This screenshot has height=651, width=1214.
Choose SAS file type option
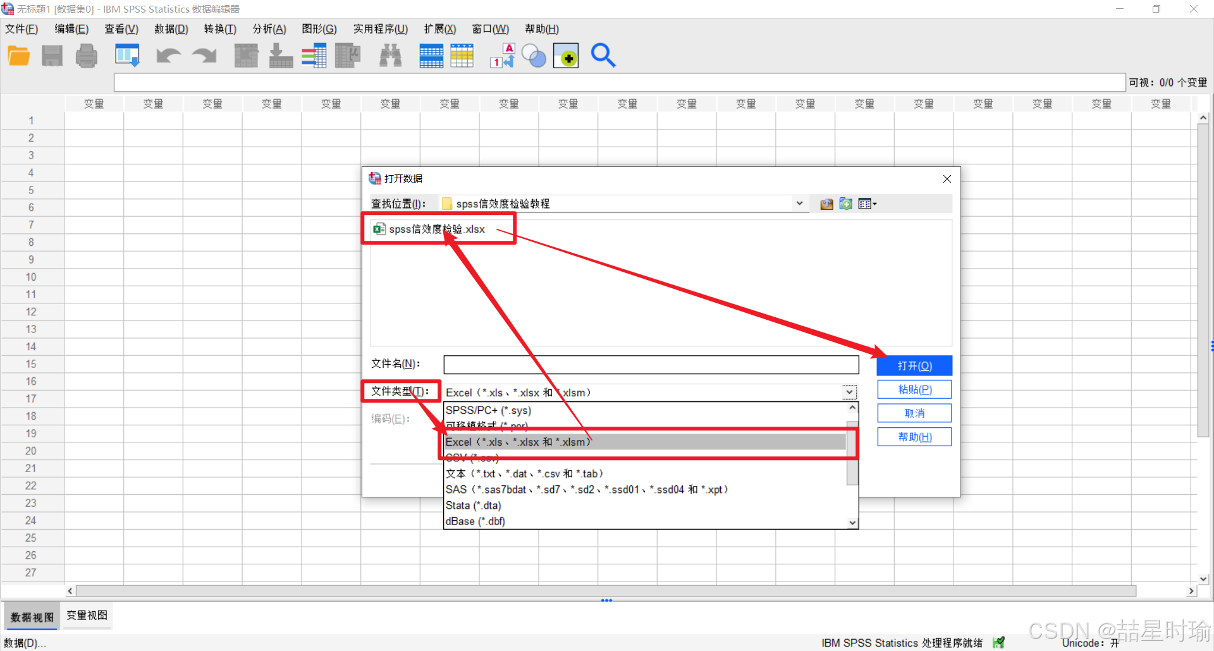[x=645, y=489]
